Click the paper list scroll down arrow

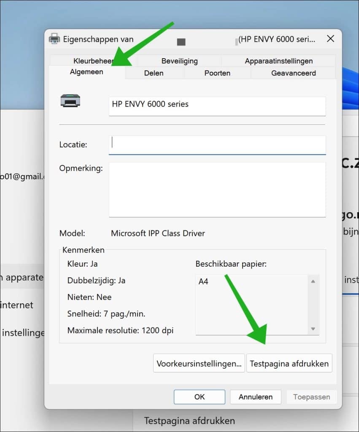pyautogui.click(x=313, y=328)
